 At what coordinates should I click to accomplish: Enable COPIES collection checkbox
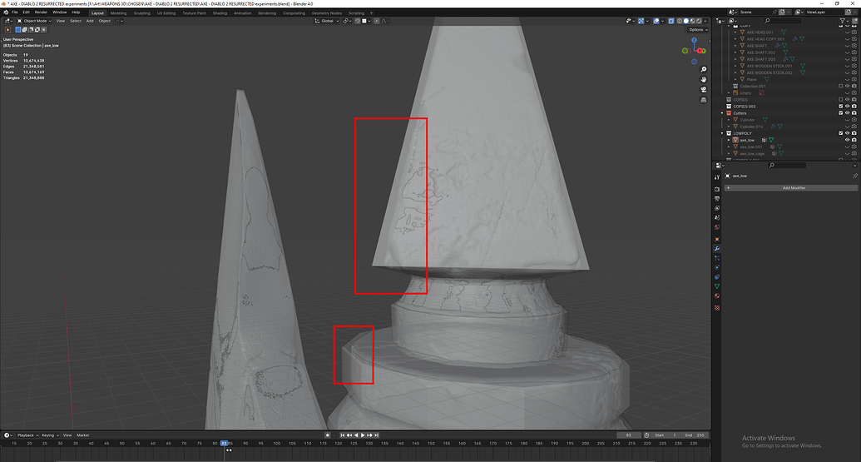(841, 99)
